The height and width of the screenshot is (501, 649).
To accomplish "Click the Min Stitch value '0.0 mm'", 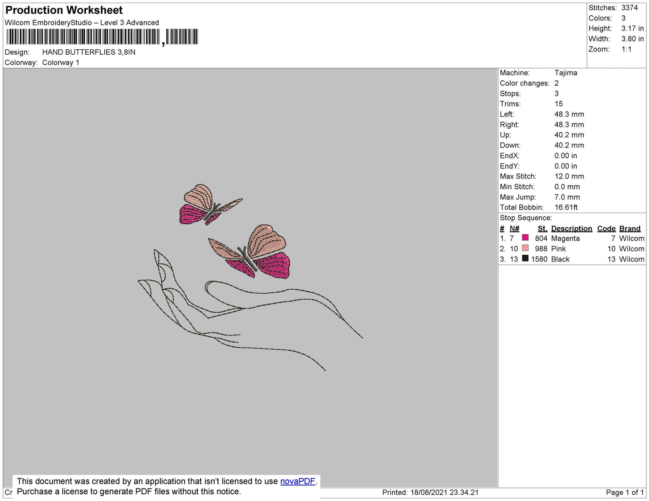I will click(x=567, y=187).
